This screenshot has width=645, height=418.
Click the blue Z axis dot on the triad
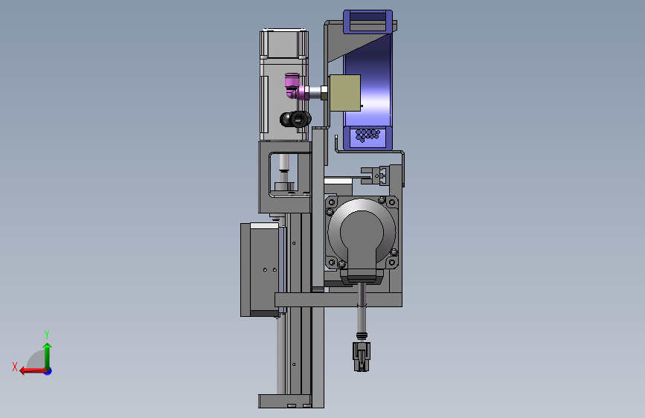click(x=48, y=371)
